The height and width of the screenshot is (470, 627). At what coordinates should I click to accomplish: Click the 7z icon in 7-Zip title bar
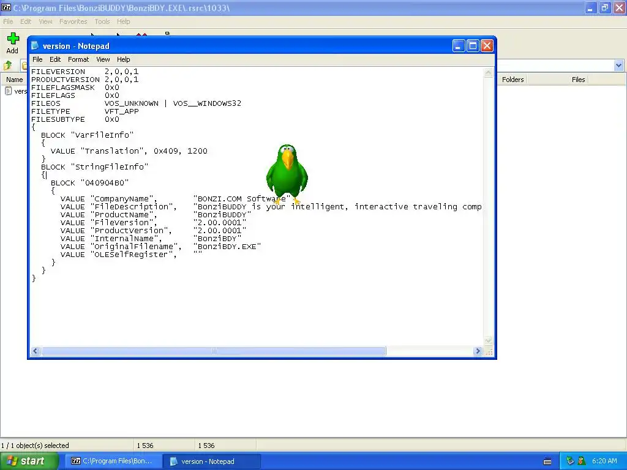6,7
